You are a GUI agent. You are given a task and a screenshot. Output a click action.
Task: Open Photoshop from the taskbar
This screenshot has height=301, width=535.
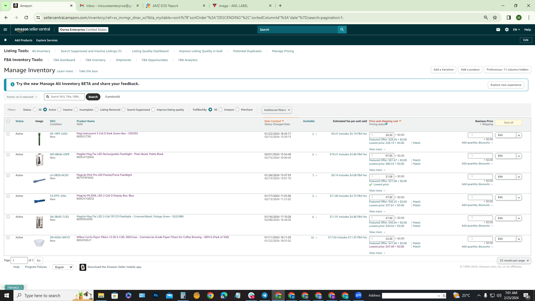click(155, 295)
